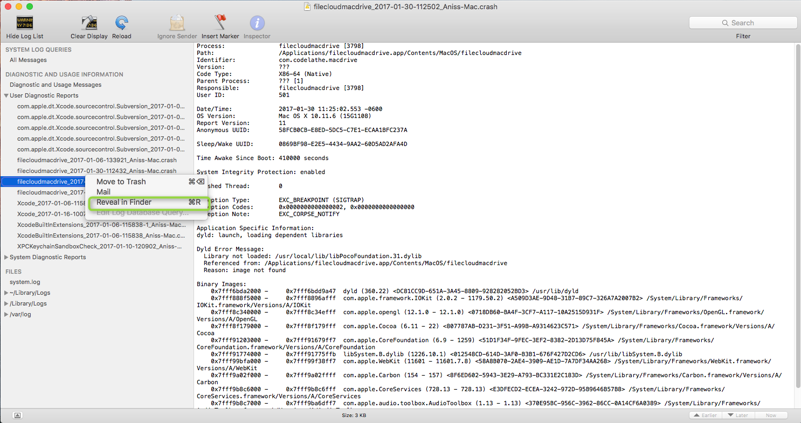Click the Search filter field
This screenshot has width=801, height=423.
click(743, 23)
